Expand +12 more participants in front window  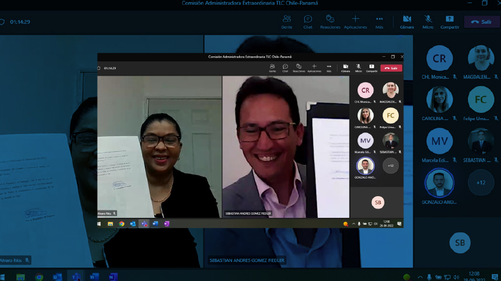click(390, 165)
